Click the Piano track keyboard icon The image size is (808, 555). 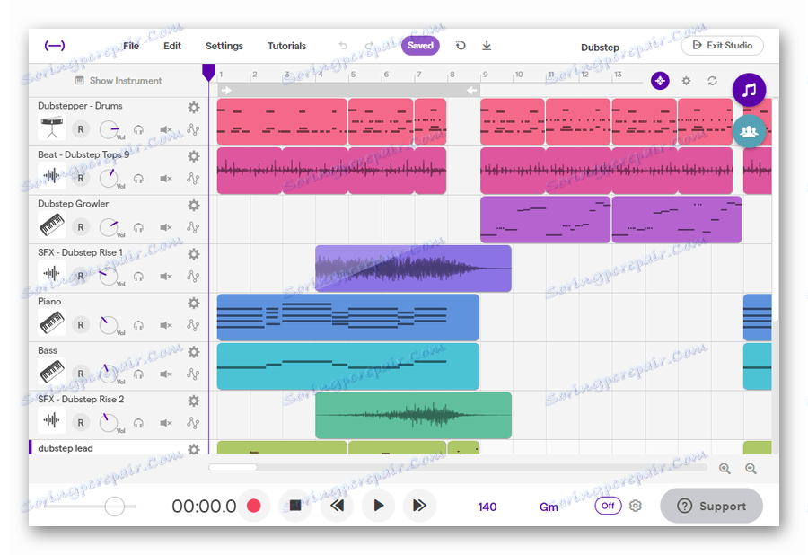(51, 323)
